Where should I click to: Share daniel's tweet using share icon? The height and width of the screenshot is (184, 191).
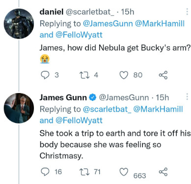coord(163,75)
